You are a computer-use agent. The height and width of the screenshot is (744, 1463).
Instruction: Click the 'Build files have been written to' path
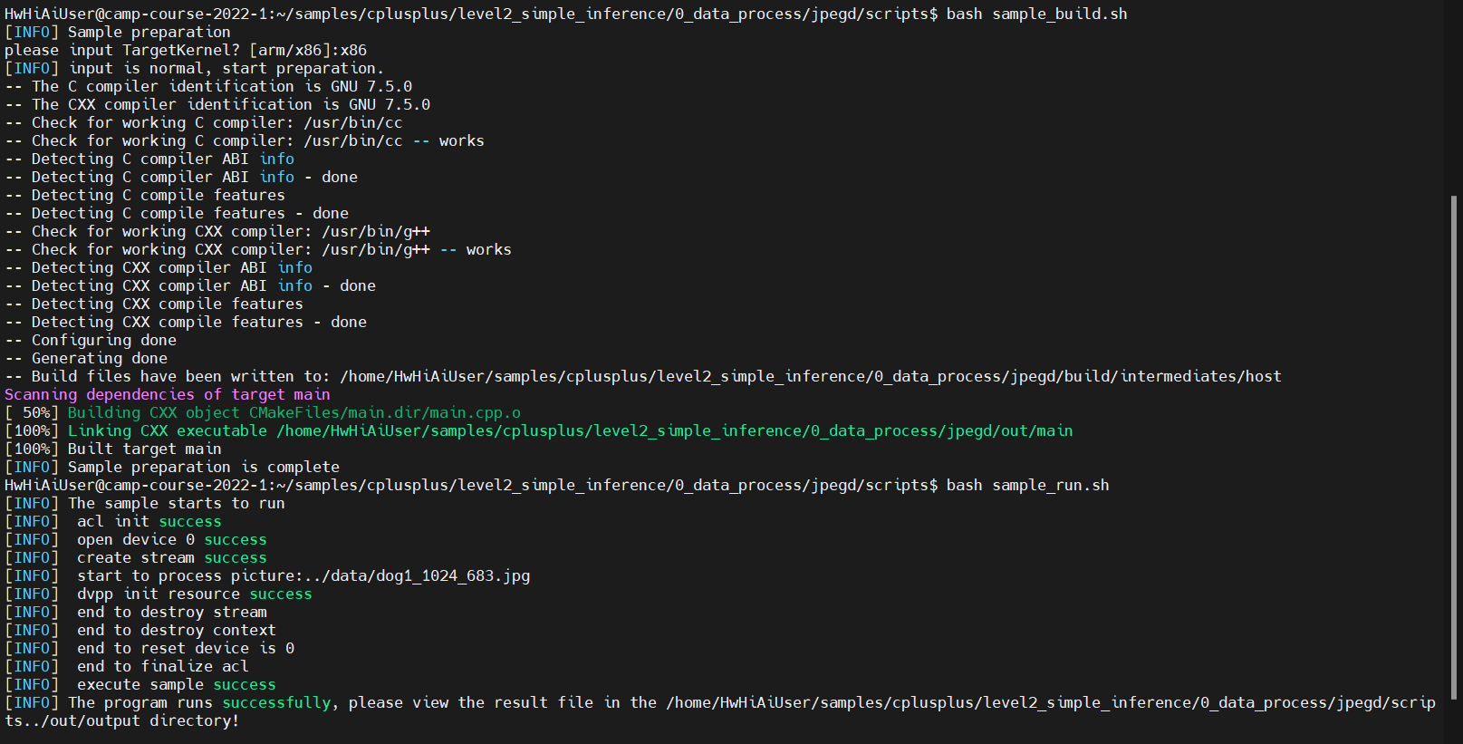click(x=810, y=377)
